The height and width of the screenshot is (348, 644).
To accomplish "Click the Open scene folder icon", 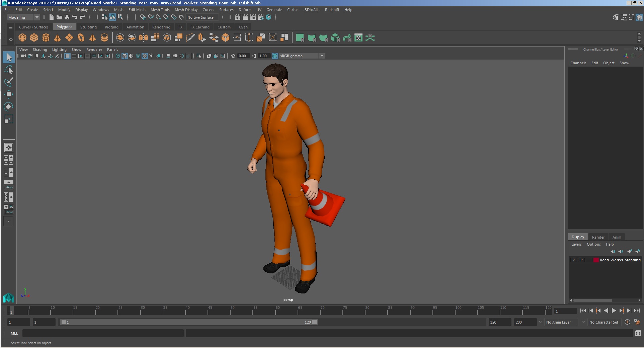I will click(59, 17).
